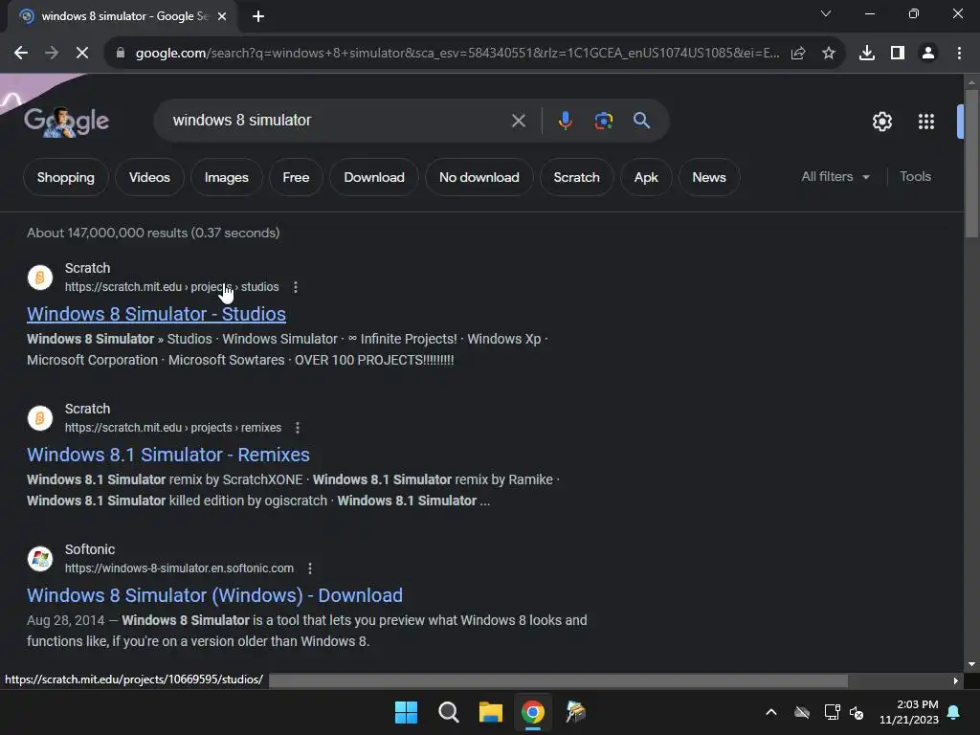Open the Windows Start menu

406,712
